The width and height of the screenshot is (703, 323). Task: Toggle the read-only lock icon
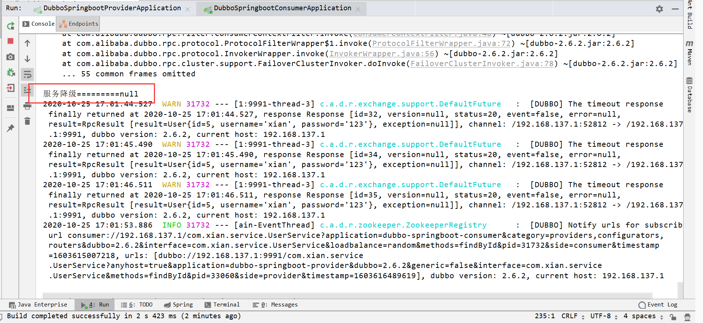673,317
